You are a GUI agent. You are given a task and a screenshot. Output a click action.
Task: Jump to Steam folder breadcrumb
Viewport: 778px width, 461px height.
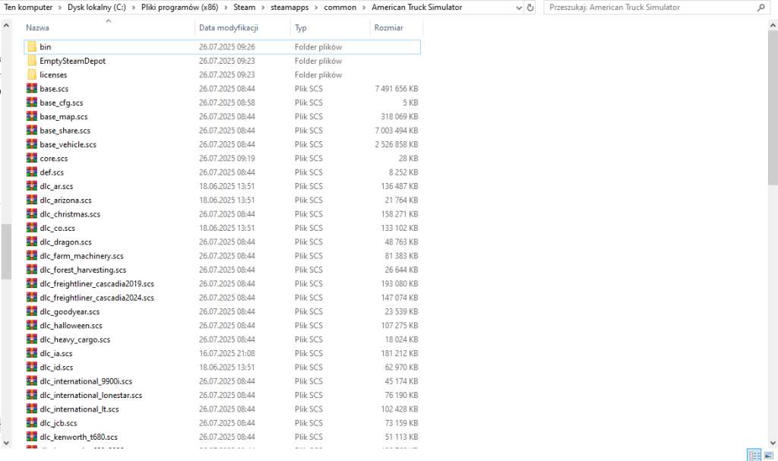(x=245, y=8)
